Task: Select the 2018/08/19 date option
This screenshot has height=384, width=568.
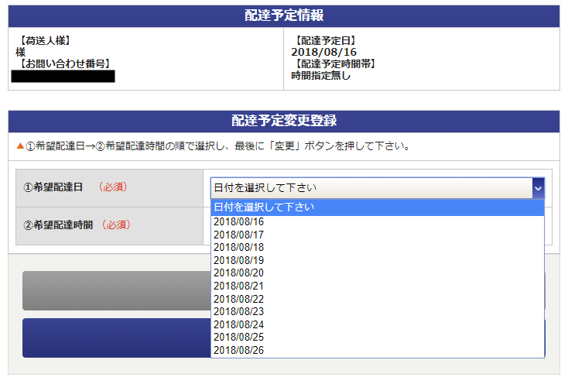Action: (238, 260)
